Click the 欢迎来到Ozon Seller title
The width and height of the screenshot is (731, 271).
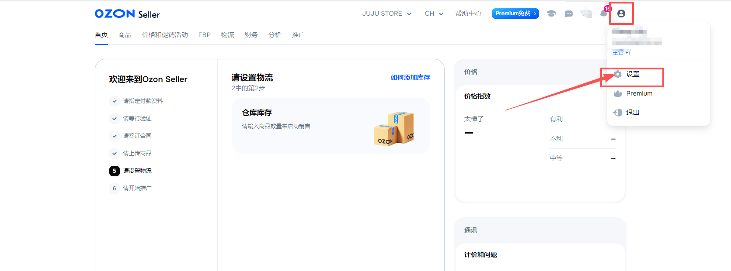click(x=148, y=79)
